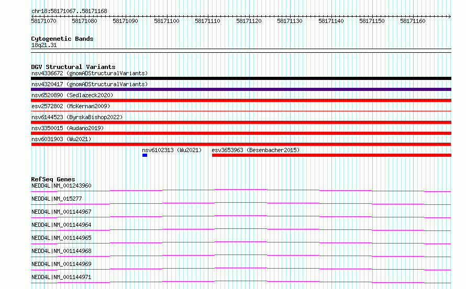
Task: Click ruler position 58171160
Action: (x=413, y=21)
